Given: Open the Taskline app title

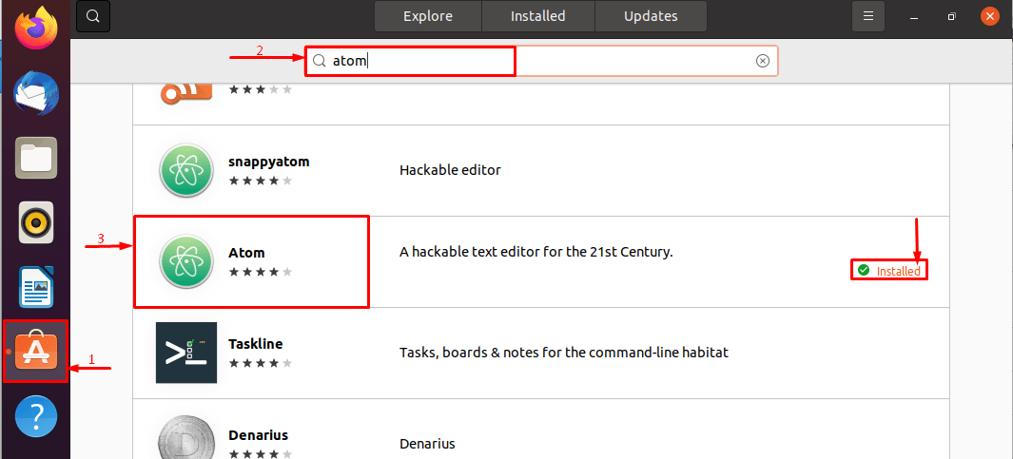Looking at the screenshot, I should [x=255, y=343].
